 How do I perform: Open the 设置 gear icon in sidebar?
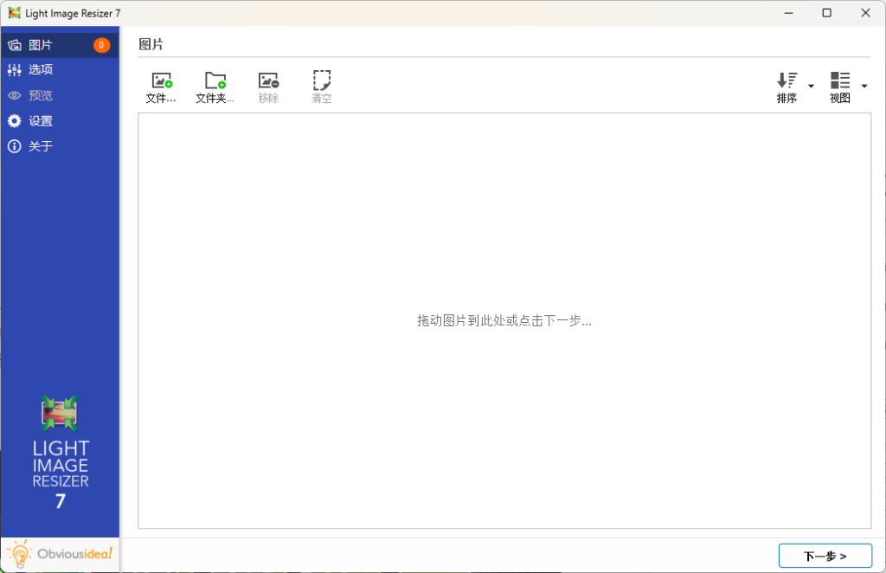13,121
